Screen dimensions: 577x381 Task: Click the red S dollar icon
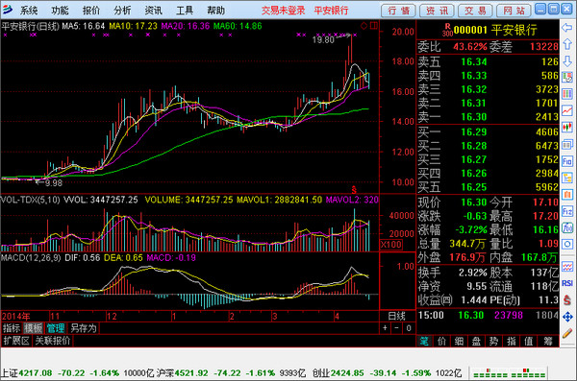click(x=567, y=300)
